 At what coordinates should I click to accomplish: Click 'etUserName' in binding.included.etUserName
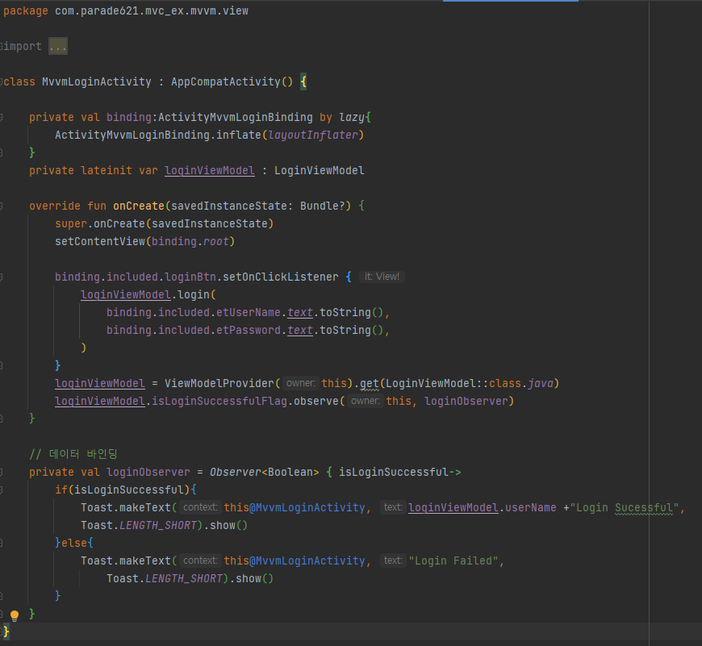(x=248, y=312)
